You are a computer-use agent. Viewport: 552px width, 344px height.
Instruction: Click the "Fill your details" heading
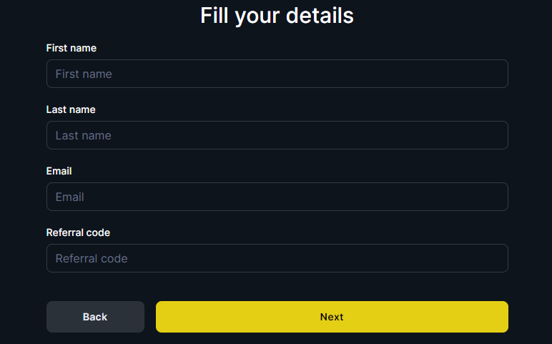tap(277, 15)
